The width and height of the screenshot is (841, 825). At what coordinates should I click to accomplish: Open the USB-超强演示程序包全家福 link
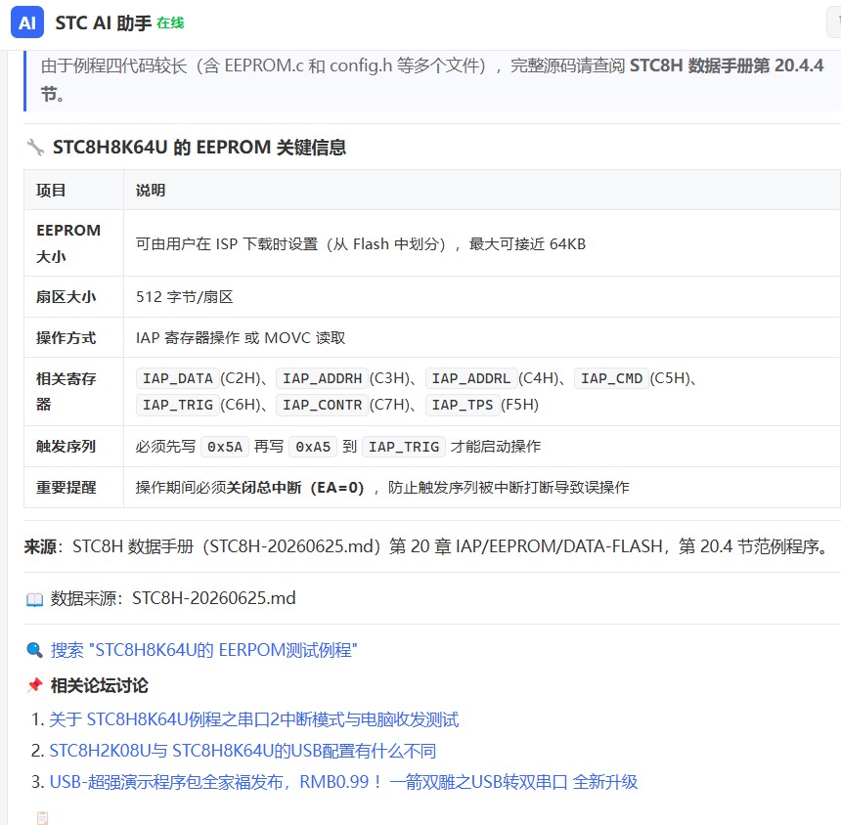click(343, 782)
